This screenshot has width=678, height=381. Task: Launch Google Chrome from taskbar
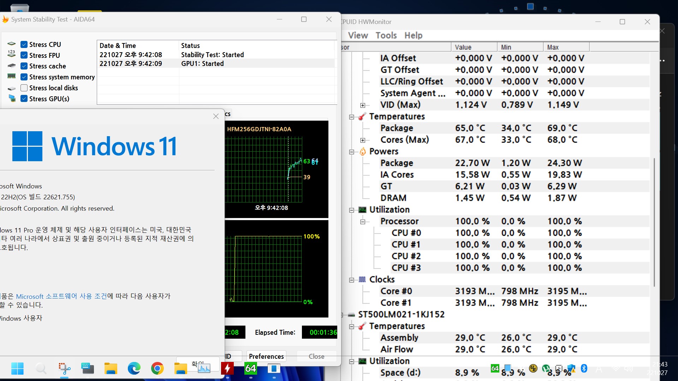pos(157,369)
